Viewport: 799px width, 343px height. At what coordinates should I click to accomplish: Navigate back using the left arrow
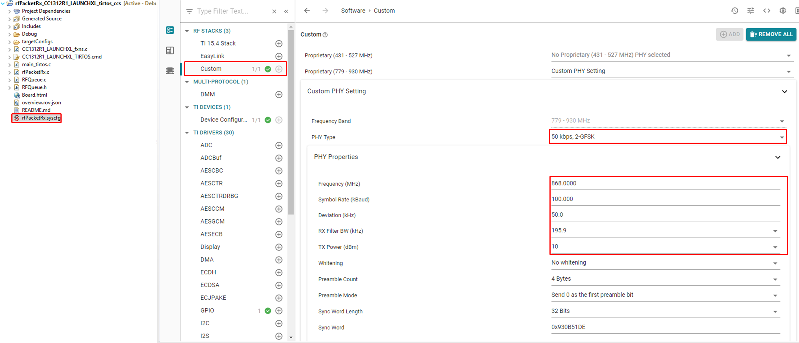(x=307, y=11)
